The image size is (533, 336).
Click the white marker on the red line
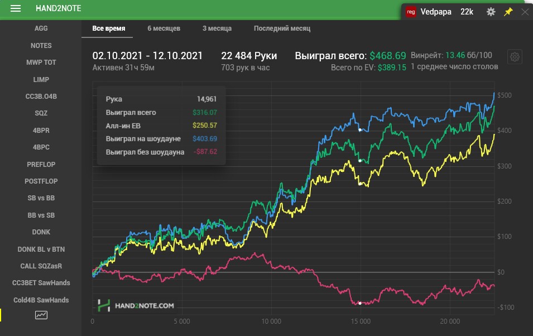[360, 303]
